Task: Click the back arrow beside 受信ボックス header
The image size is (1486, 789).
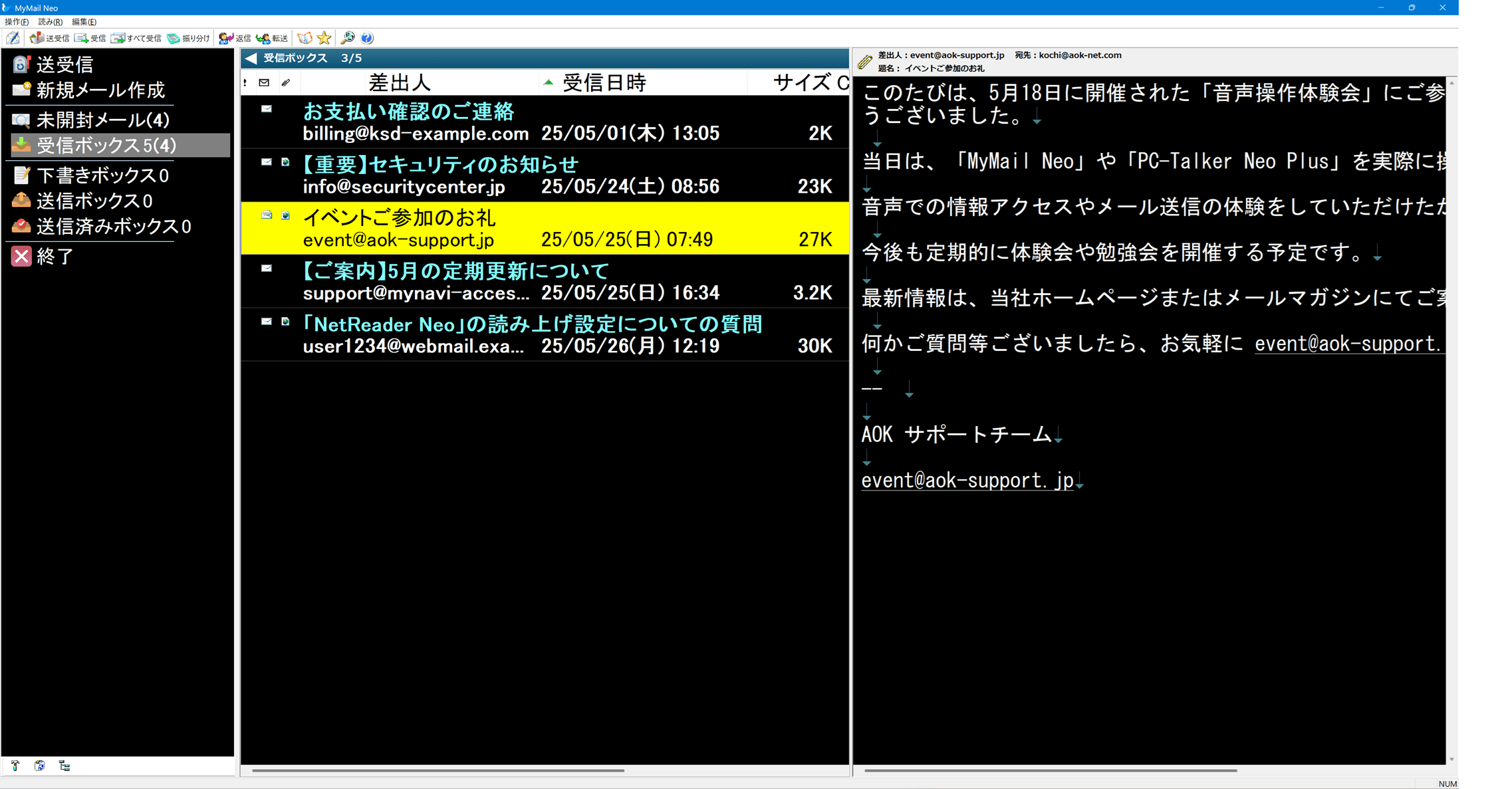Action: pos(251,58)
